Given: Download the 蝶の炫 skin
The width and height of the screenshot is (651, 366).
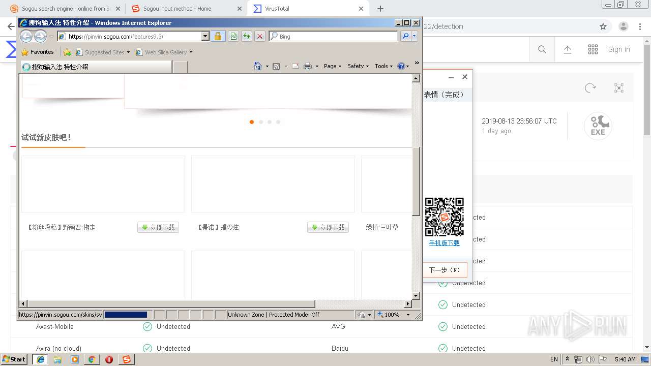Looking at the screenshot, I should [328, 227].
